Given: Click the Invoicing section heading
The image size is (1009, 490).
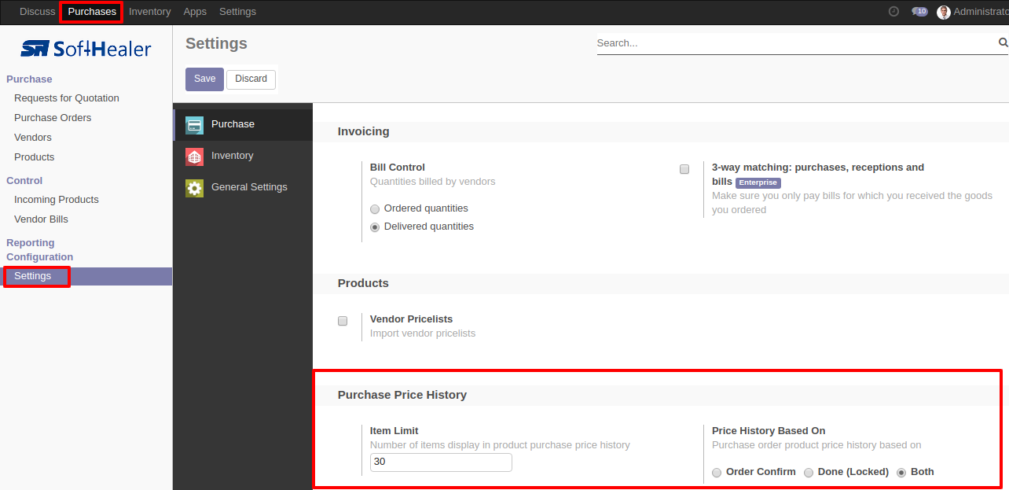Looking at the screenshot, I should pyautogui.click(x=364, y=131).
